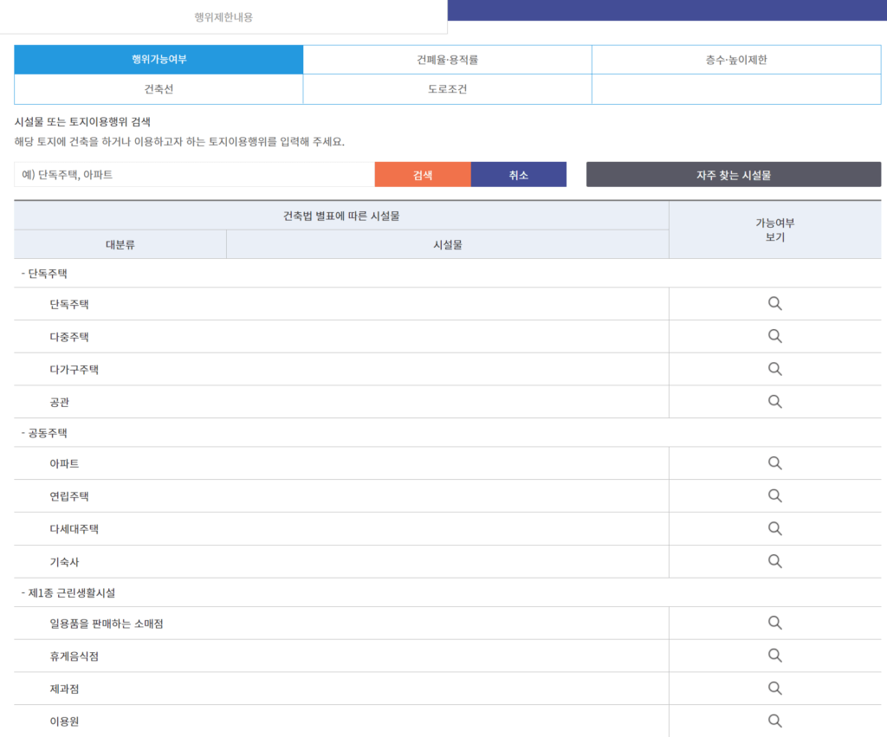
Task: Open availability details for 기숙사 via magnifier icon
Action: pyautogui.click(x=774, y=560)
